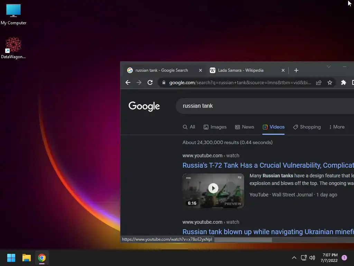Share this page from address bar
The image size is (354, 266).
click(318, 82)
